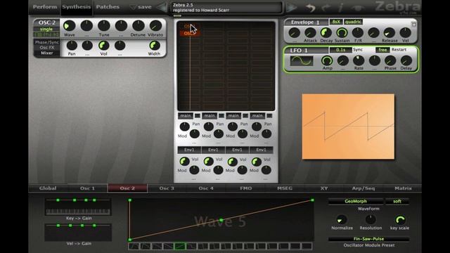Viewport: 450px width, 253px height.
Task: Open the Osc 1 lower tab
Action: pyautogui.click(x=87, y=188)
